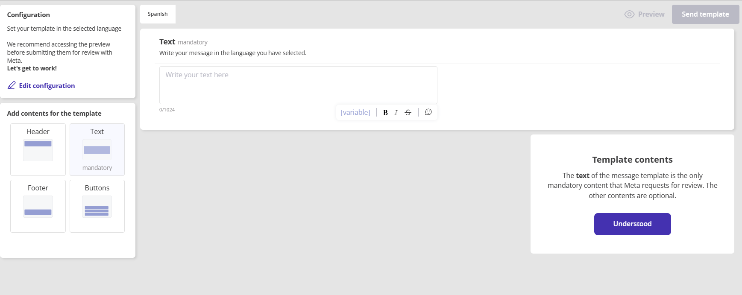The image size is (742, 295).
Task: Click the Header card label
Action: [x=38, y=131]
